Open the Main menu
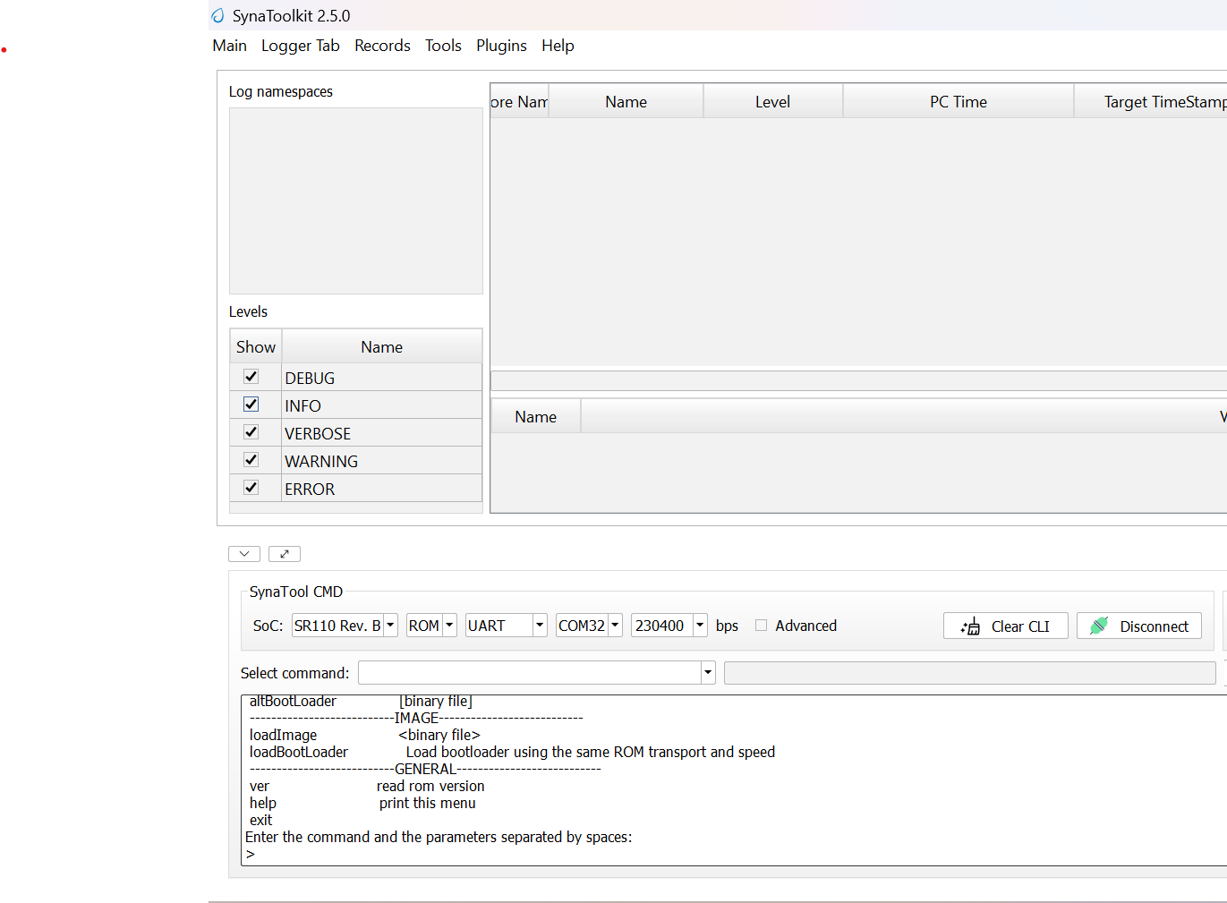 point(230,46)
